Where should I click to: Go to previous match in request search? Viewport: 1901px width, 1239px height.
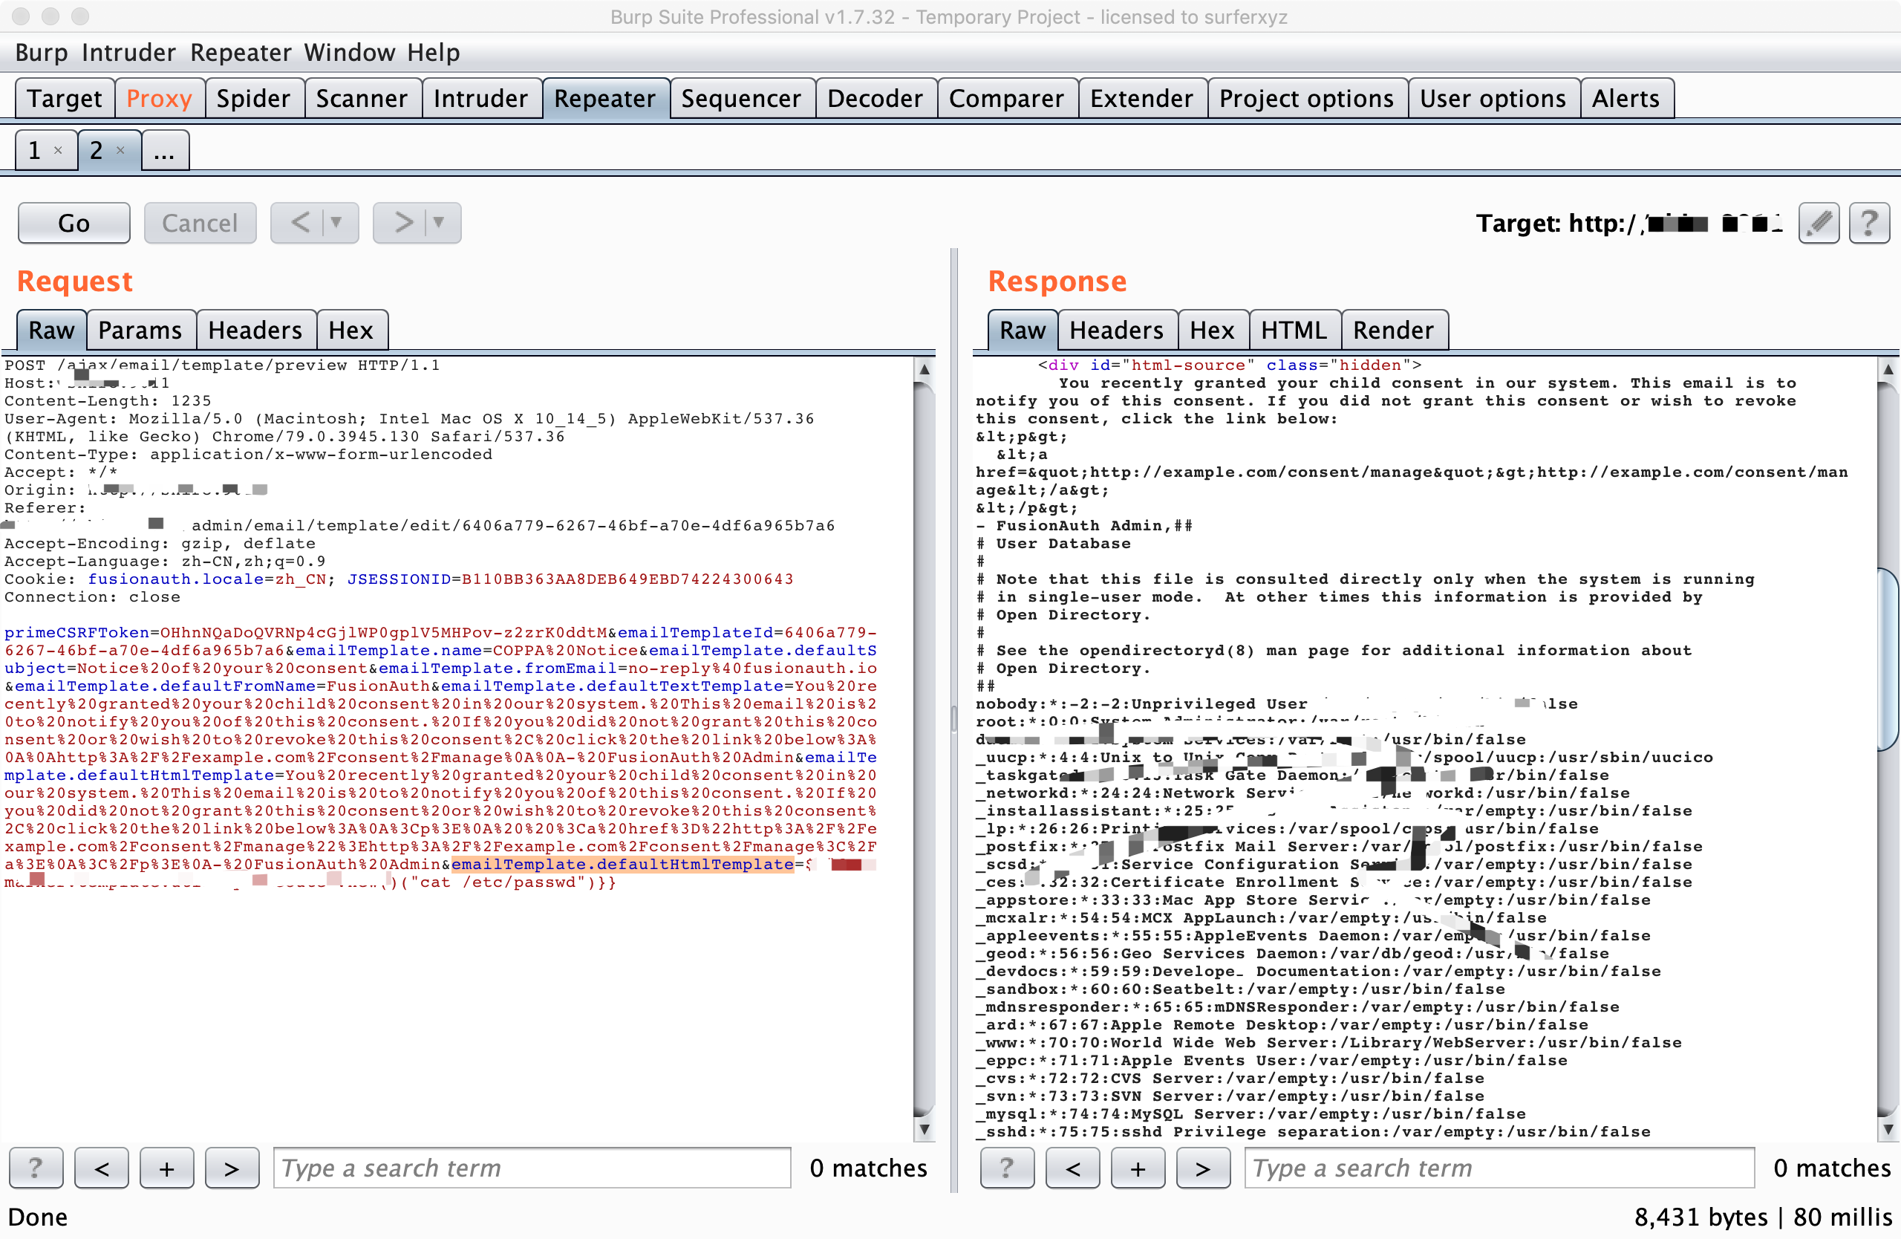click(102, 1168)
